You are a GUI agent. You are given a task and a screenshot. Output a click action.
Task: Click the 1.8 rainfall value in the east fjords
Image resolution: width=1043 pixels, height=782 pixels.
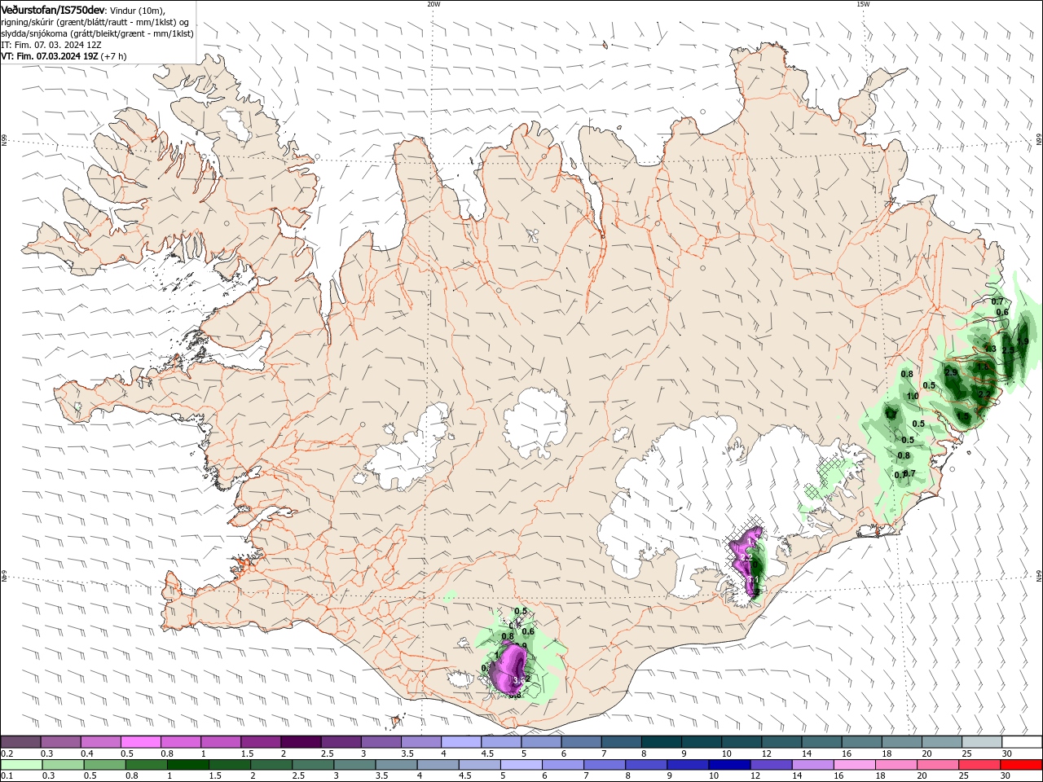click(982, 367)
